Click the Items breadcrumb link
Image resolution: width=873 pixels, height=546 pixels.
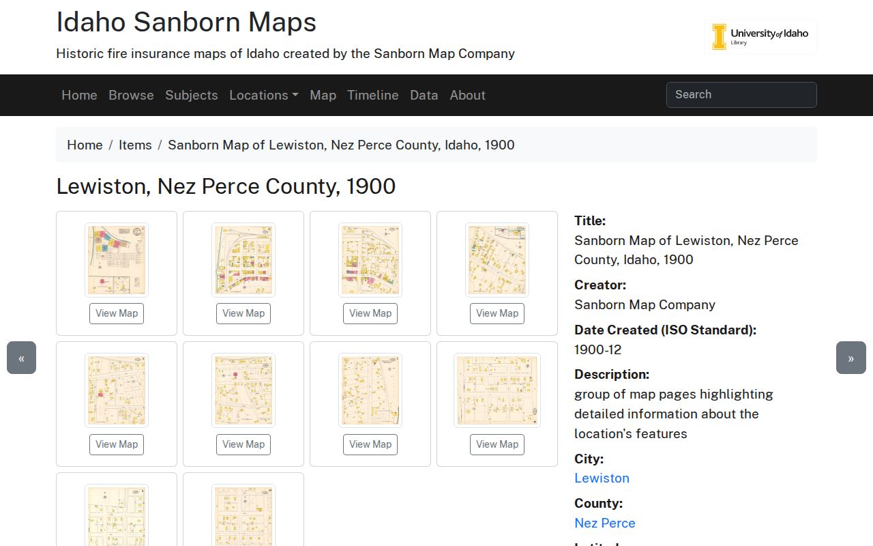coord(135,145)
